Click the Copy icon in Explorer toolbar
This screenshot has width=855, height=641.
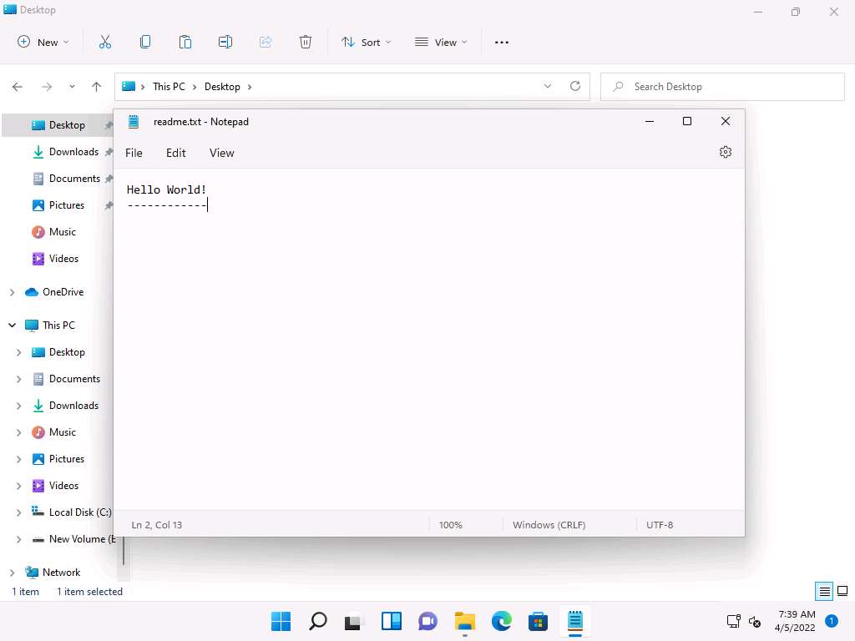(145, 42)
